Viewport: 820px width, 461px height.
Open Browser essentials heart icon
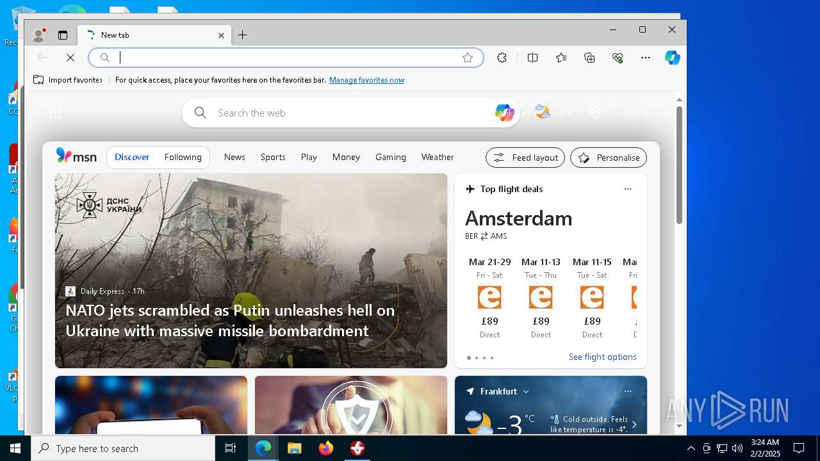[x=618, y=58]
